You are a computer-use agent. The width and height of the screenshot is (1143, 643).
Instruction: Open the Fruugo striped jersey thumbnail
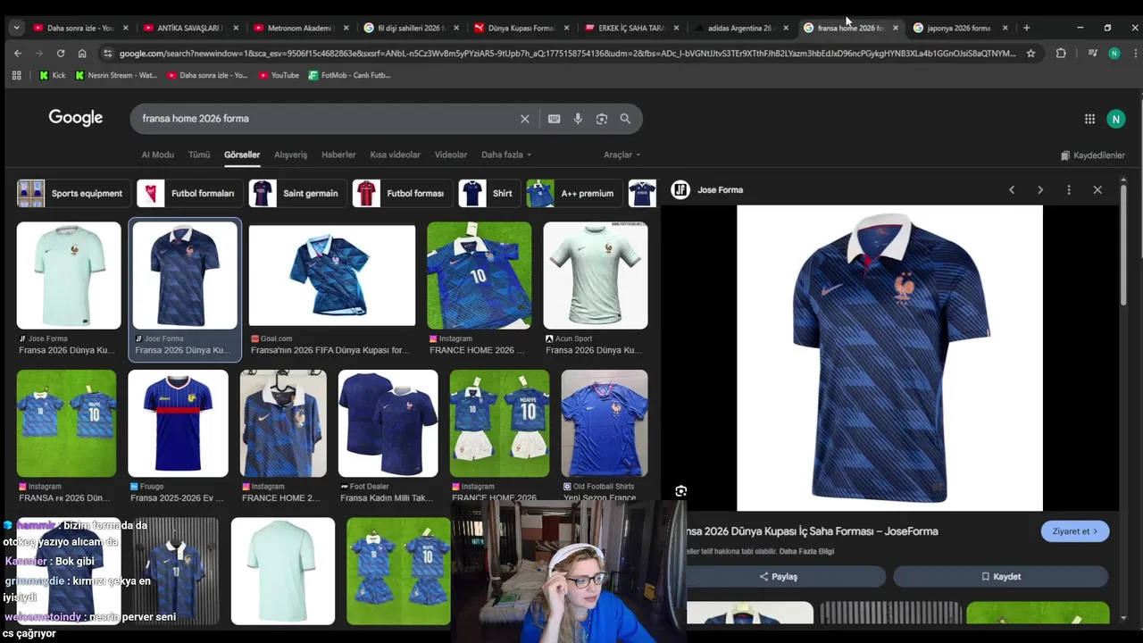(178, 423)
